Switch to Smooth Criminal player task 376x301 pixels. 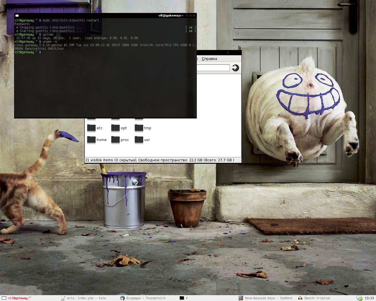point(314,298)
